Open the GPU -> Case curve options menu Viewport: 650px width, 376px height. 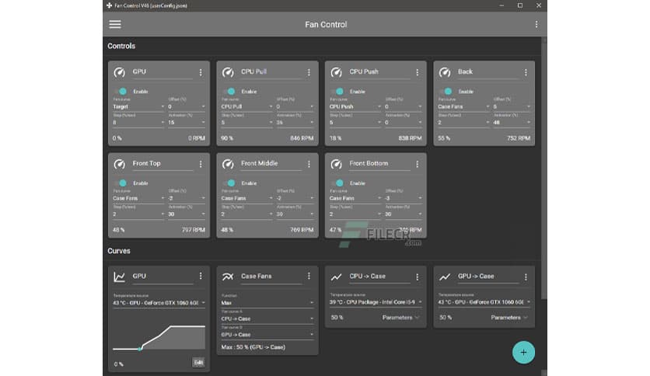(x=526, y=277)
